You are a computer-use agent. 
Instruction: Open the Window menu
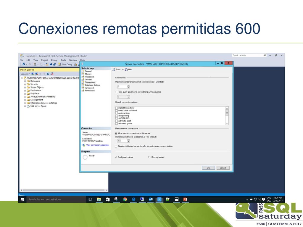coord(73,60)
